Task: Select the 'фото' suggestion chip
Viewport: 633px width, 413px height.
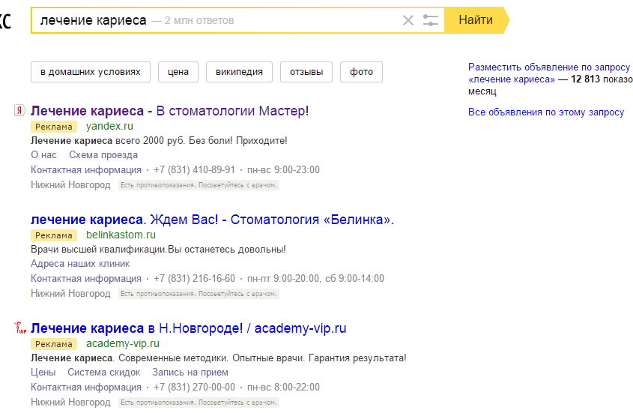Action: [361, 72]
